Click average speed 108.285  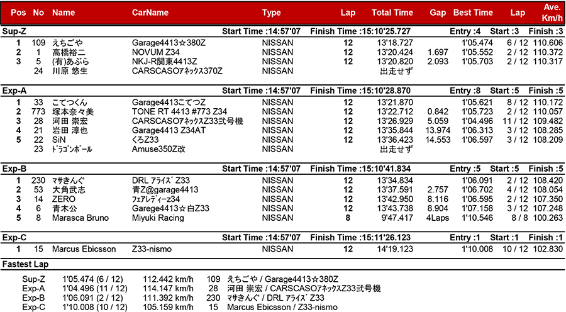[x=548, y=131]
